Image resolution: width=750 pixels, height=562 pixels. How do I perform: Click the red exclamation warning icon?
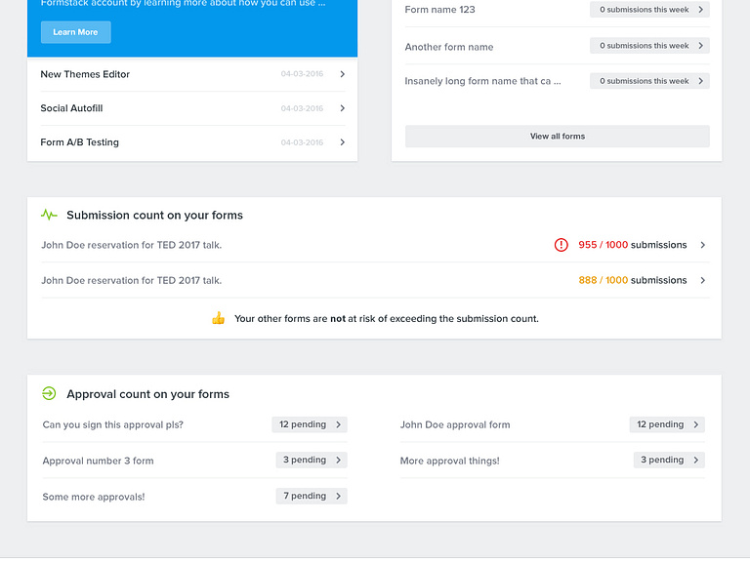click(562, 245)
